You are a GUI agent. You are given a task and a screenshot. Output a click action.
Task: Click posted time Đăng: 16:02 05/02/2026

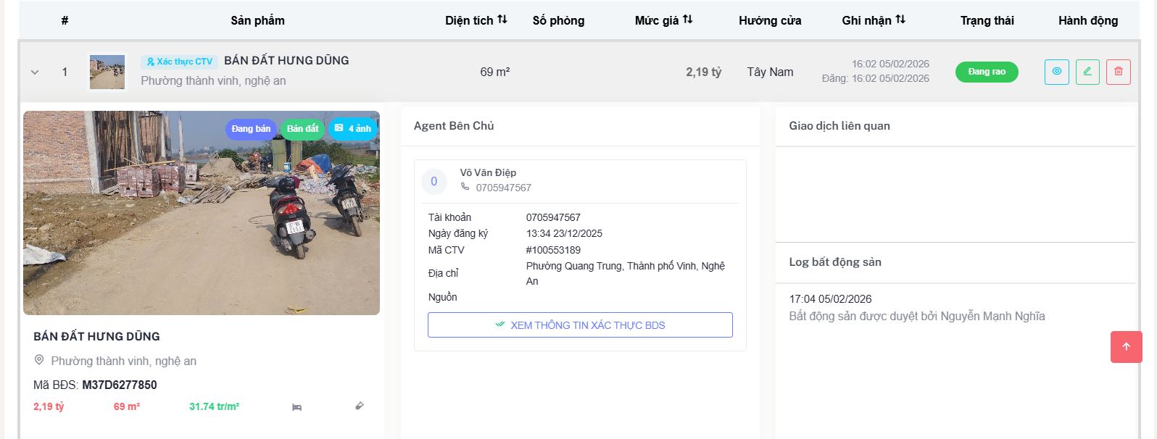tap(876, 78)
